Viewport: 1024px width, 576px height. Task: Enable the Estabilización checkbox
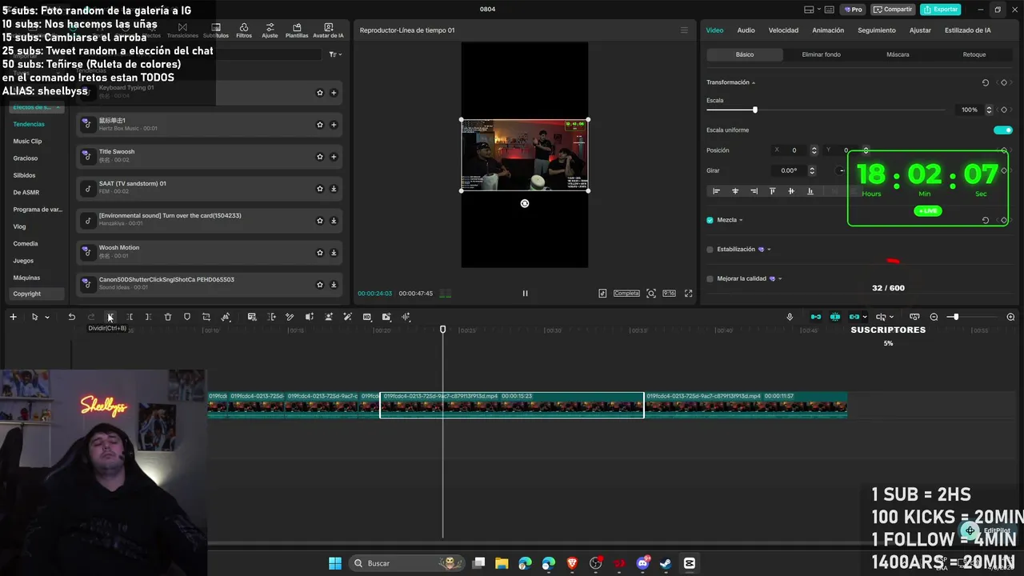pos(710,250)
